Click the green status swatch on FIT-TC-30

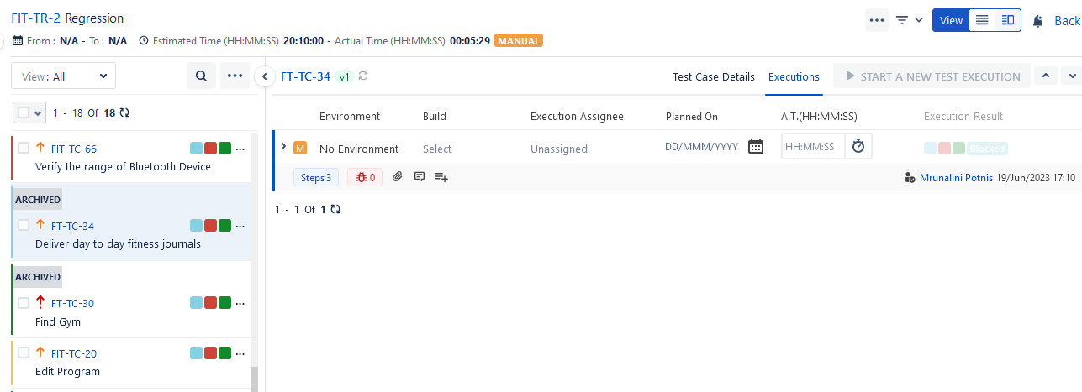[x=224, y=303]
